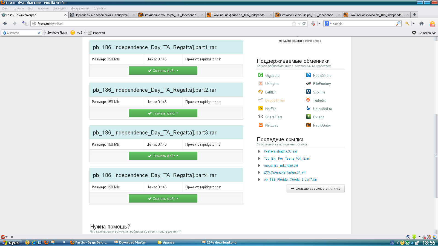Click the Новости button in Gismeteo bar
Image resolution: width=438 pixels, height=246 pixels.
click(x=96, y=33)
